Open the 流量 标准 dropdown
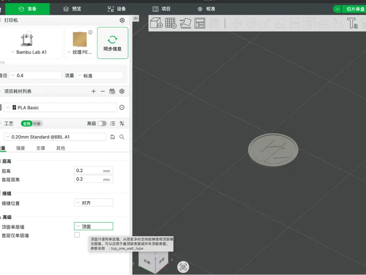This screenshot has height=275, width=366. coord(100,76)
